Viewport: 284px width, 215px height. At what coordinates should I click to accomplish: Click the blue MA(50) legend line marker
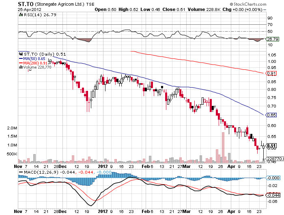click(x=21, y=59)
